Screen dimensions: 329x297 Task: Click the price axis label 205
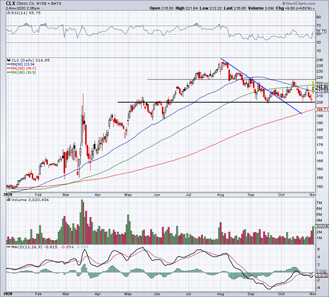[319, 103]
